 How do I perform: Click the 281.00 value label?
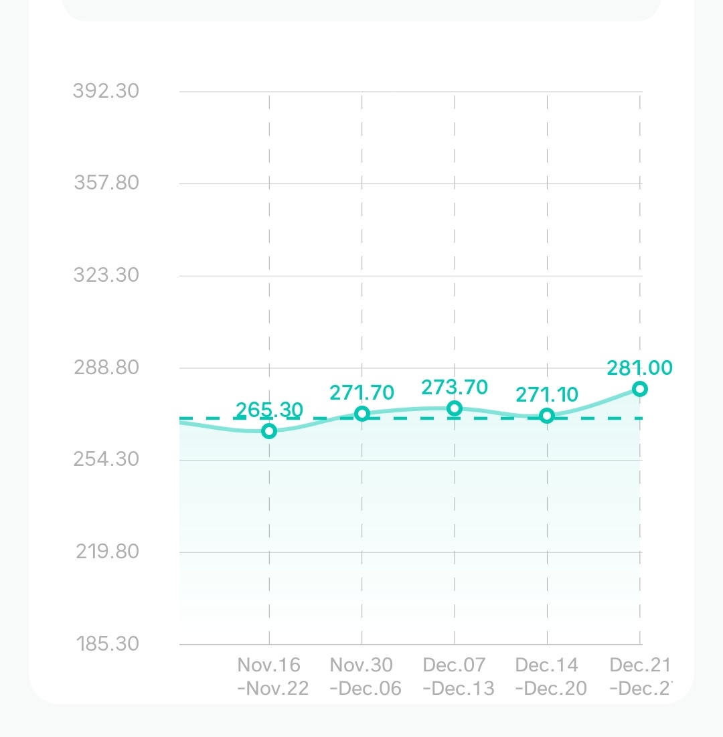click(x=639, y=368)
